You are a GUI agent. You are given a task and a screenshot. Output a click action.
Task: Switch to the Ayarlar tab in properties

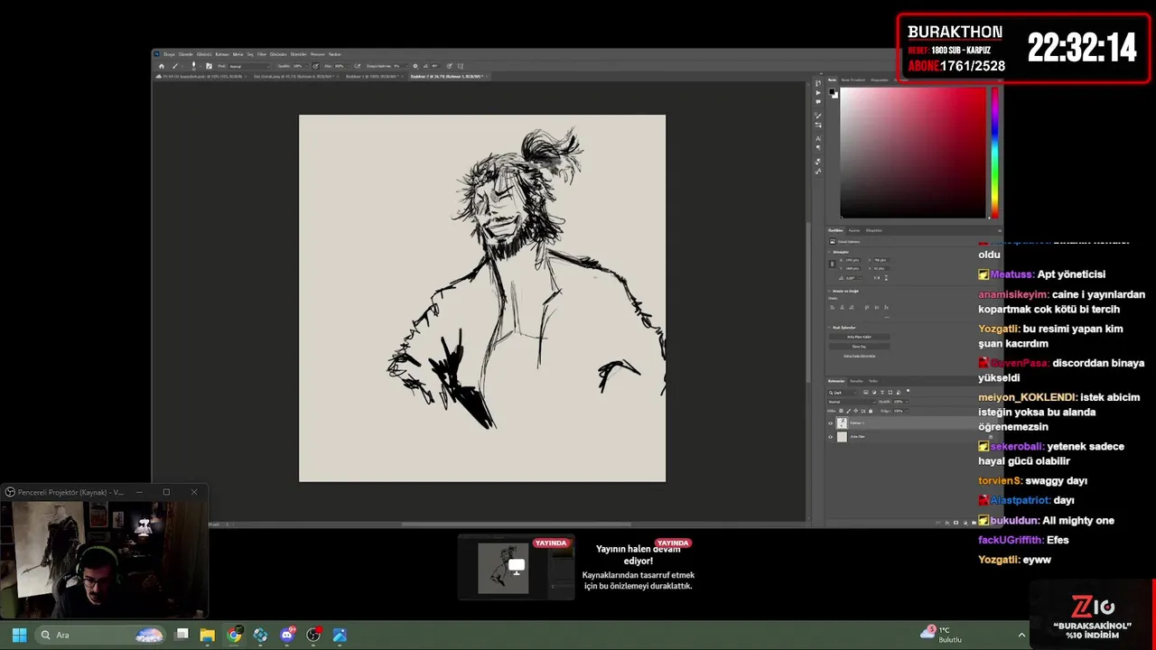pyautogui.click(x=854, y=230)
